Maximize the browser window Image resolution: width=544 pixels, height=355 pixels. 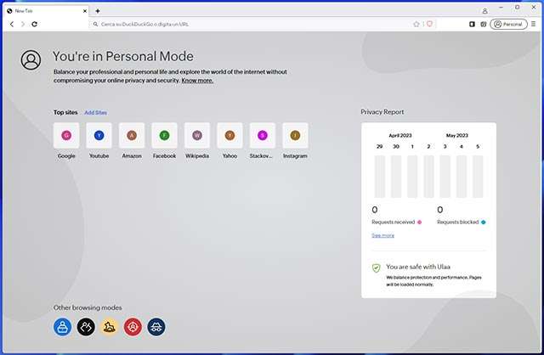(518, 8)
